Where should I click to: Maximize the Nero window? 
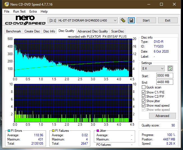[161, 4]
